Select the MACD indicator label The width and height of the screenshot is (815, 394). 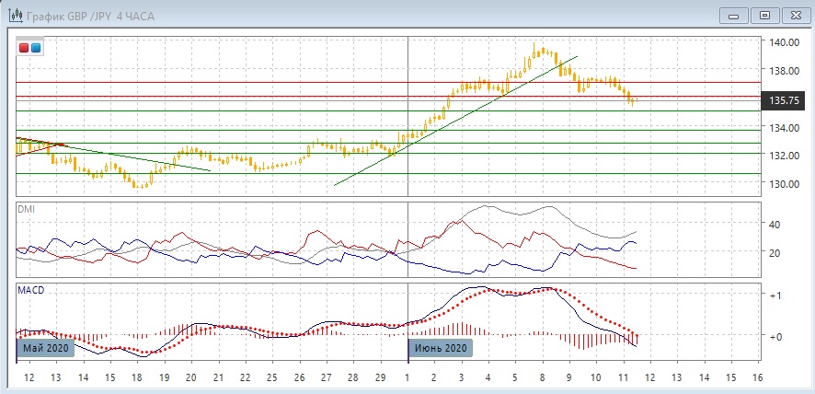tap(30, 290)
